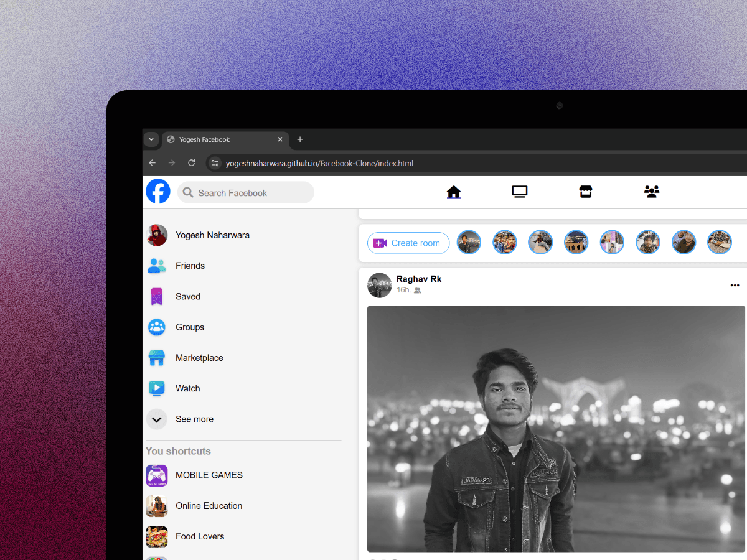Open the Groups people tab icon
747x560 pixels.
[x=652, y=192]
